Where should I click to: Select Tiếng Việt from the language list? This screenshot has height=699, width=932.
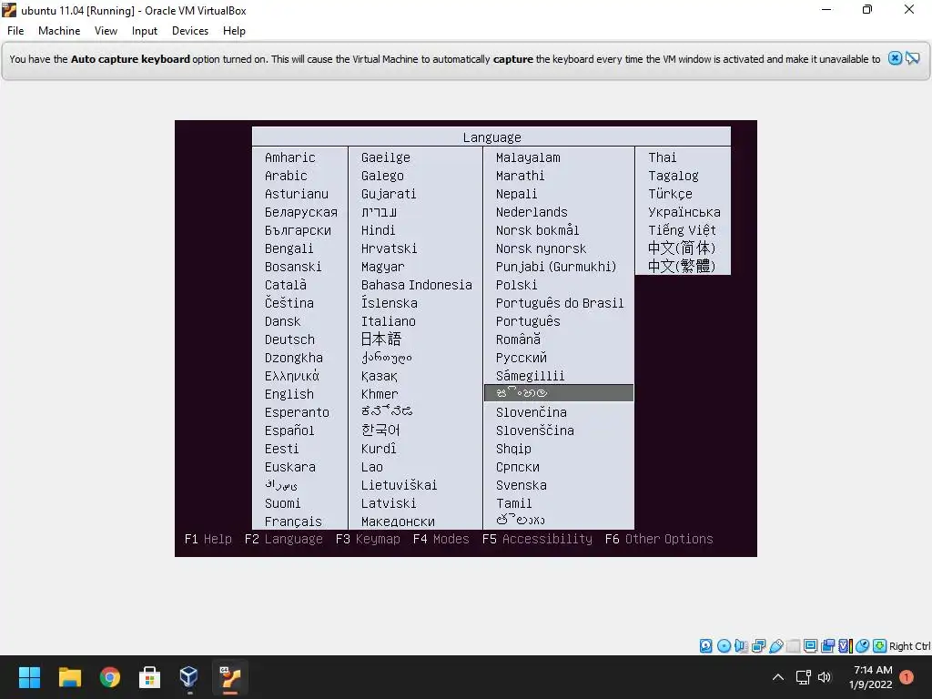pos(682,230)
